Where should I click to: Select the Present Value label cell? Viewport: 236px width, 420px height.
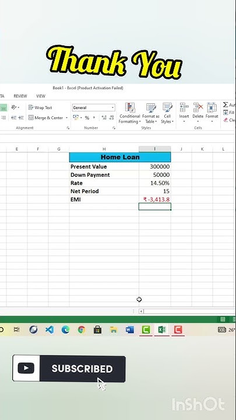coord(104,166)
